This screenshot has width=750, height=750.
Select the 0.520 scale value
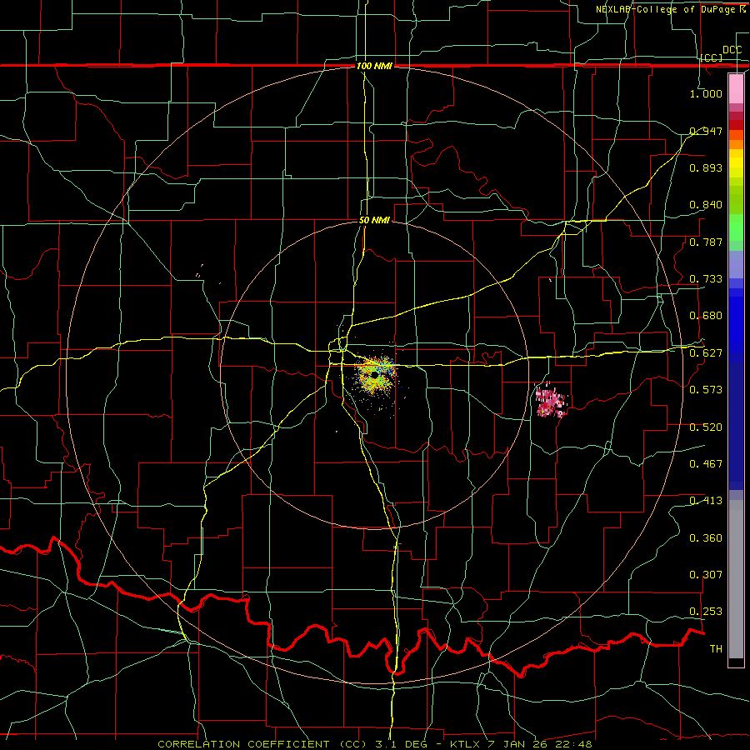pyautogui.click(x=706, y=427)
